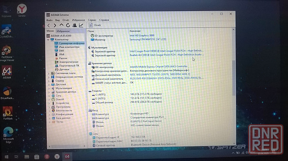Viewport: 288px width, 161px height.
Task: Refresh the report with the circular arrow icon
Action: tap(68, 25)
